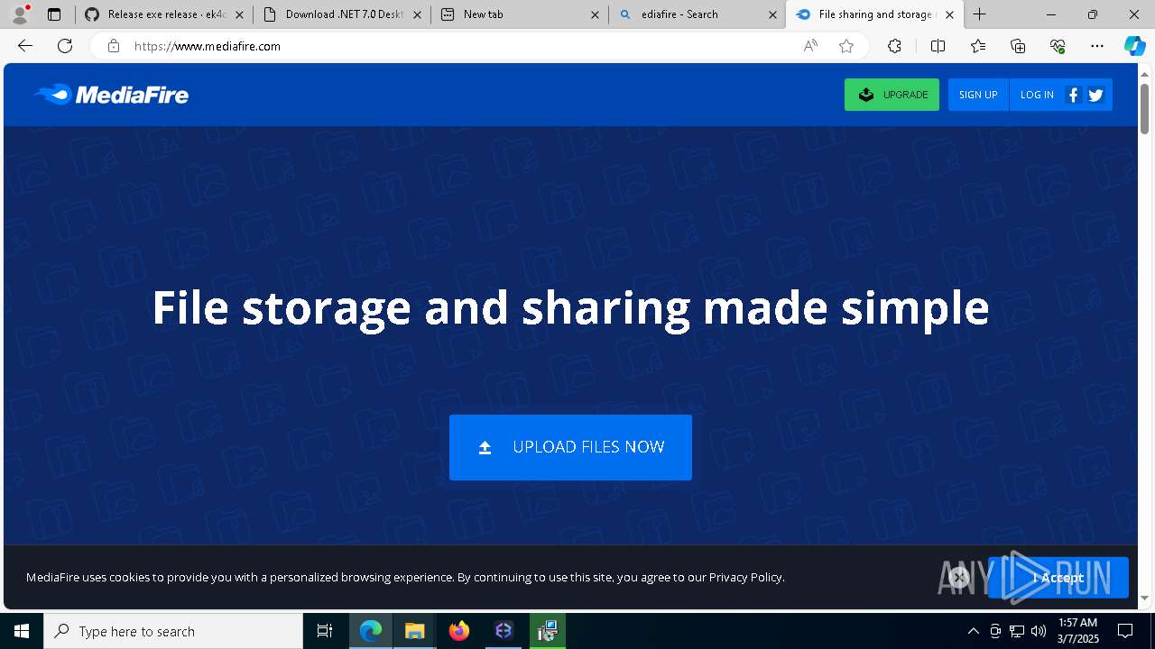Open Task View on taskbar
The width and height of the screenshot is (1155, 649).
click(325, 631)
